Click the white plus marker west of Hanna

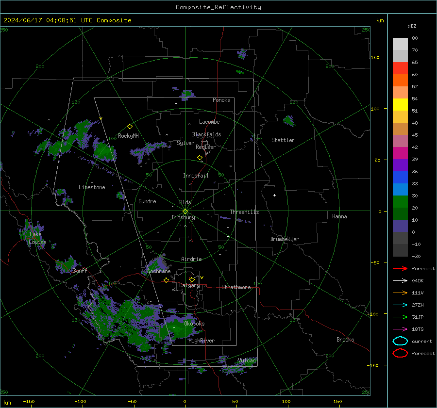274,195
